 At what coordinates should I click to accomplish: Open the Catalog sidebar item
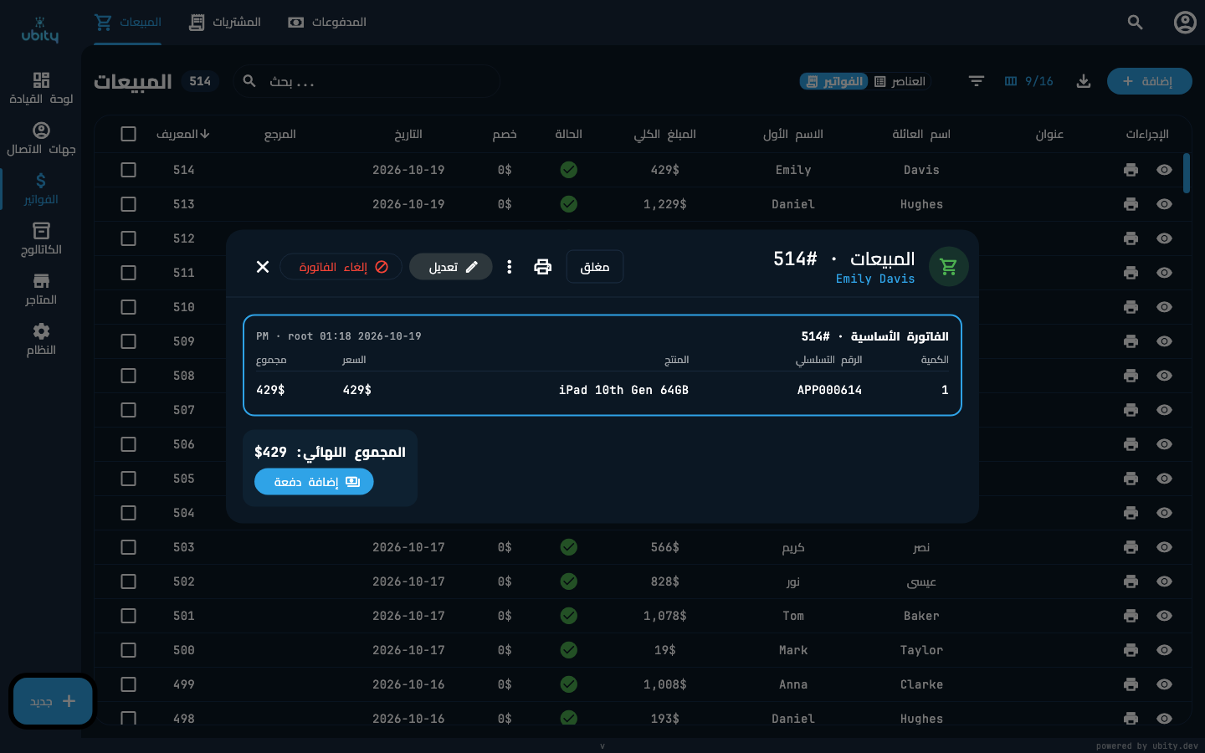(x=41, y=238)
